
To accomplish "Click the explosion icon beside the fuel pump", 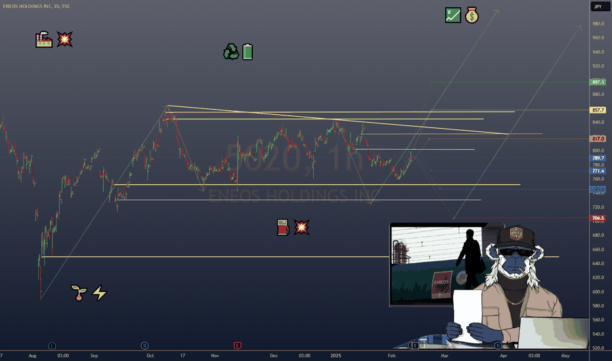I will coord(301,227).
